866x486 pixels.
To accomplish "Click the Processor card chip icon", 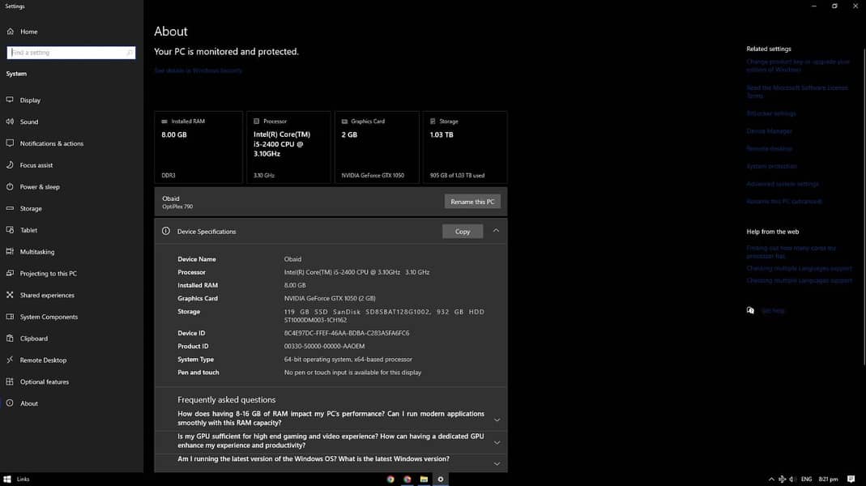I will 256,121.
